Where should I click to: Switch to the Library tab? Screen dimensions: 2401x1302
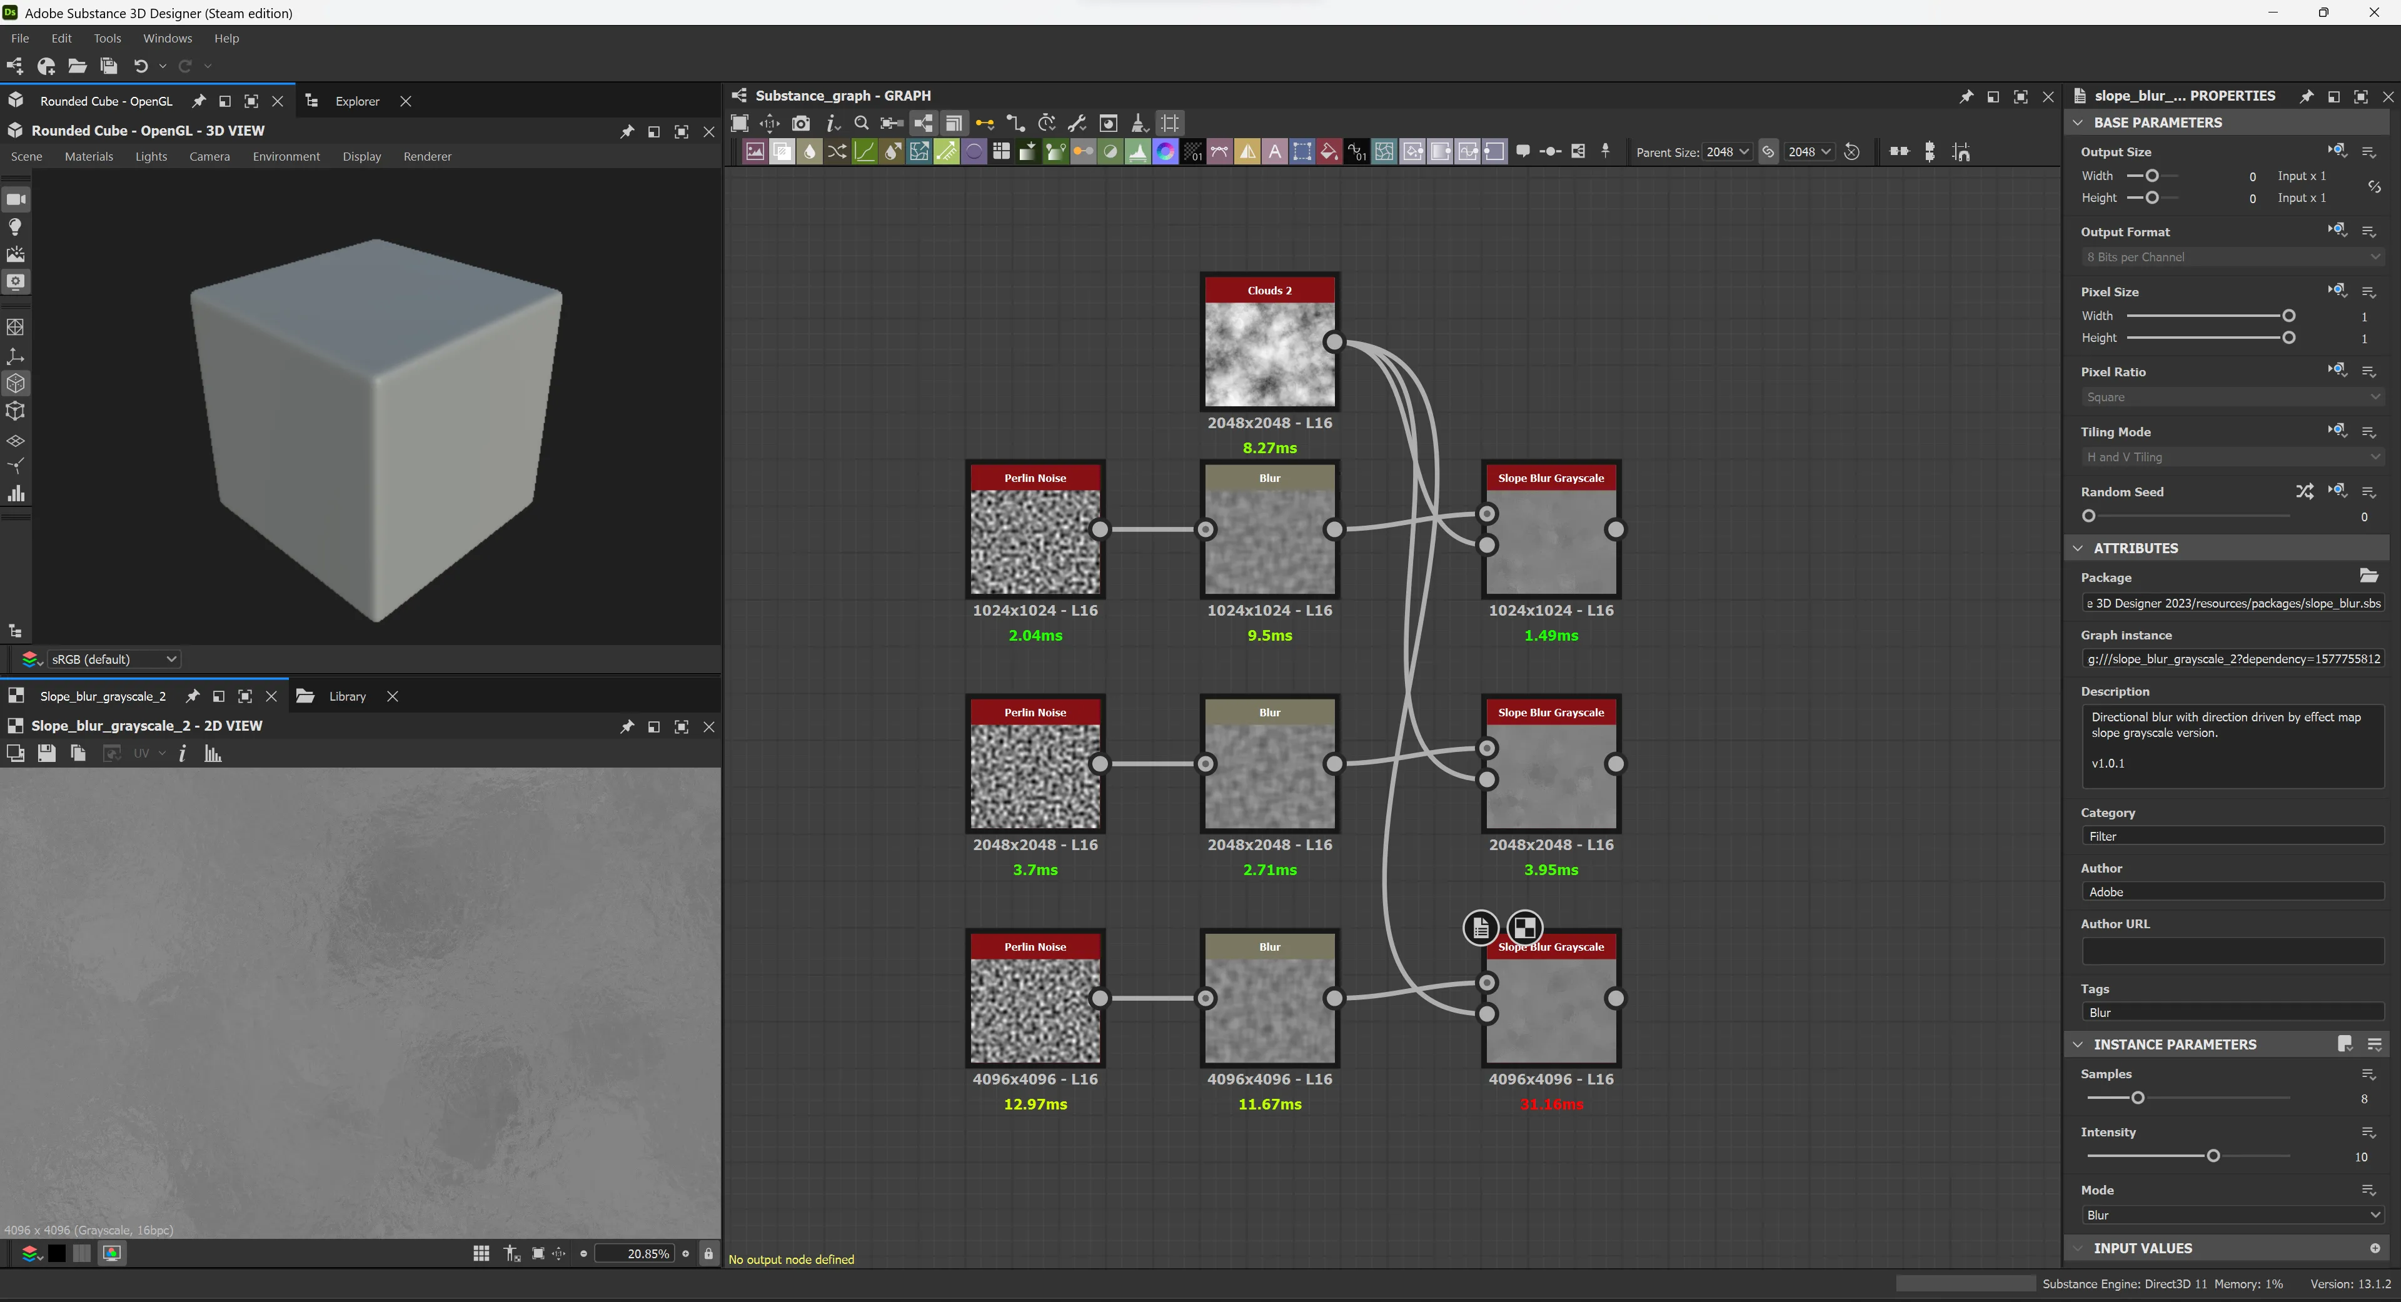tap(347, 696)
